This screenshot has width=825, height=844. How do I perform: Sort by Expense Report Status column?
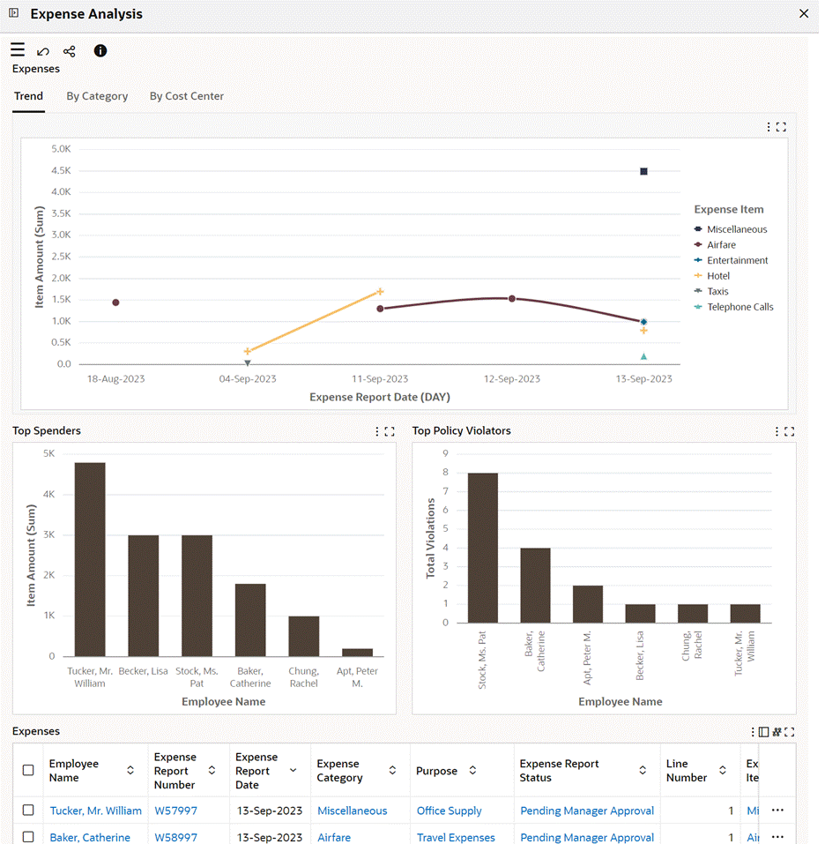click(x=643, y=770)
